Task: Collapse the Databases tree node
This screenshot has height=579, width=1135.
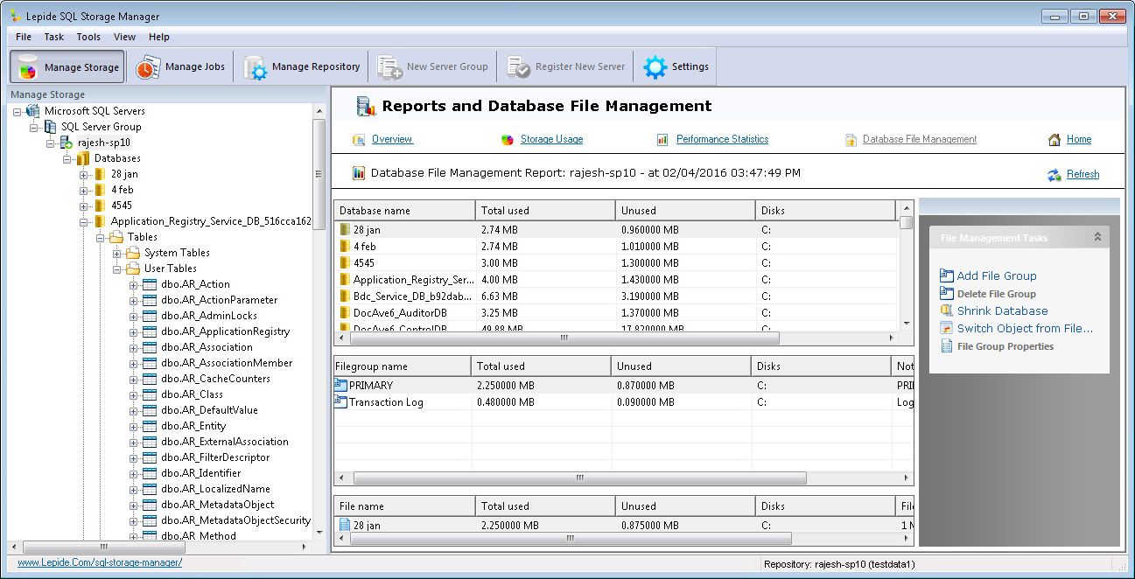Action: point(67,158)
